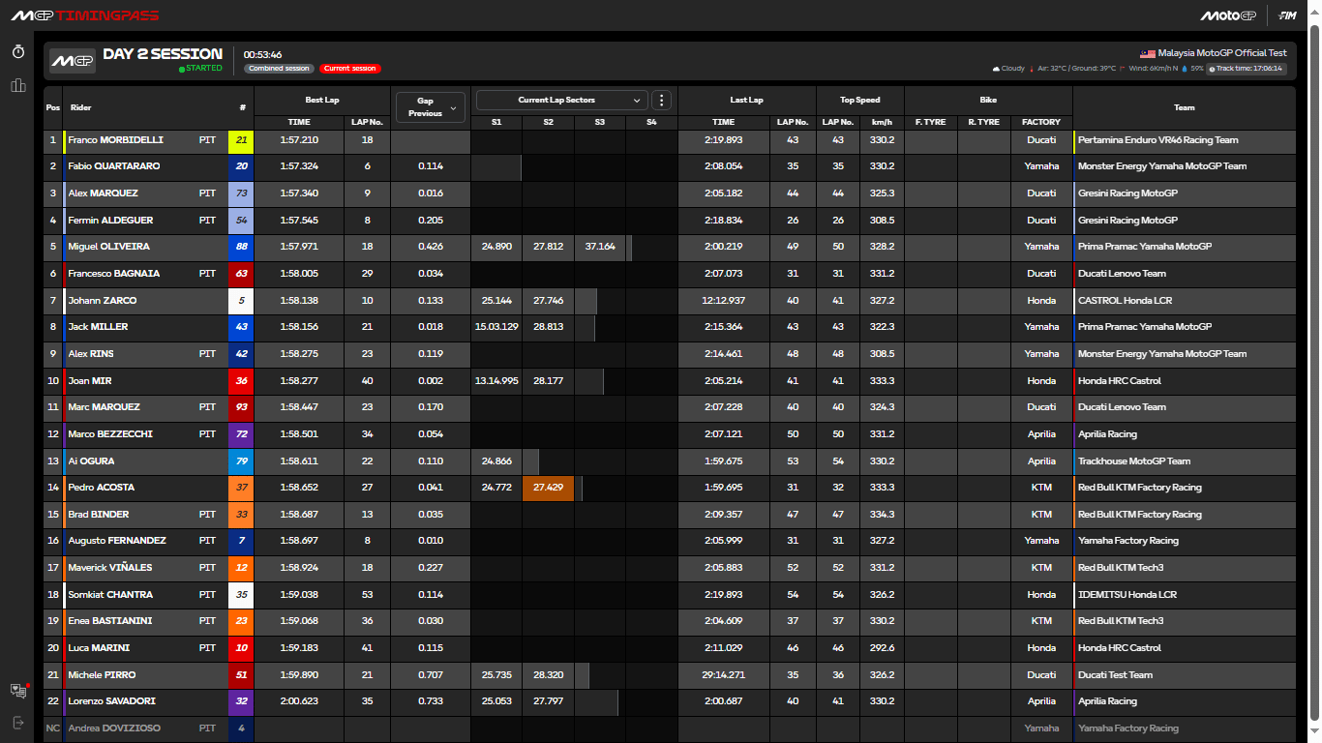This screenshot has height=743, width=1322.
Task: Click Marini's top speed 292.6
Action: (883, 648)
